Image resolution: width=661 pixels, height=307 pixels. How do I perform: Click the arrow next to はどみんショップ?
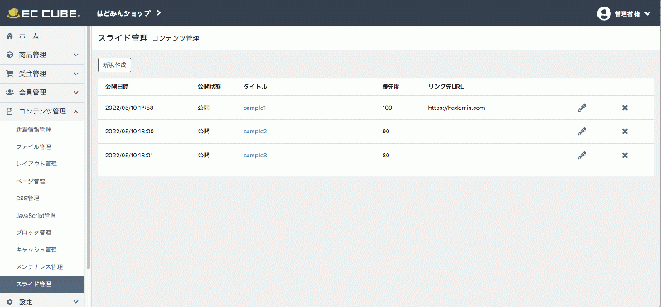[x=158, y=13]
